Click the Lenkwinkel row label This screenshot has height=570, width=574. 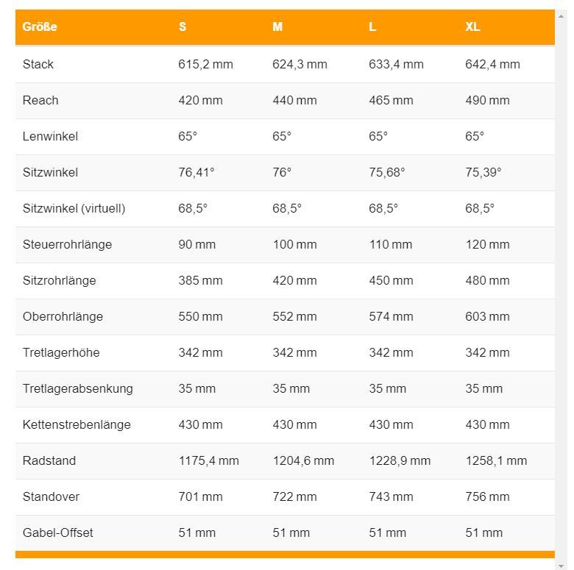click(50, 137)
